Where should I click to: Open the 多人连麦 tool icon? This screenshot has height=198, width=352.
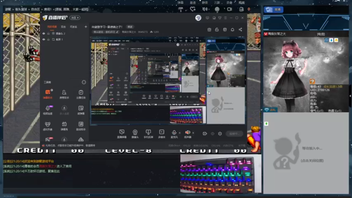(64, 110)
